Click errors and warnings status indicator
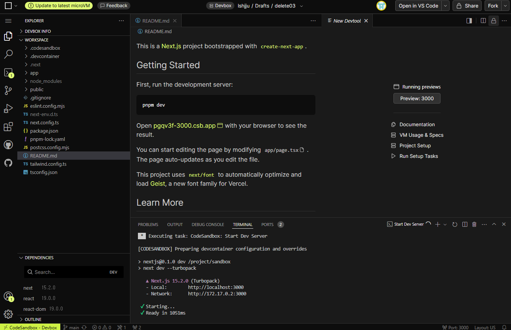 tap(102, 327)
